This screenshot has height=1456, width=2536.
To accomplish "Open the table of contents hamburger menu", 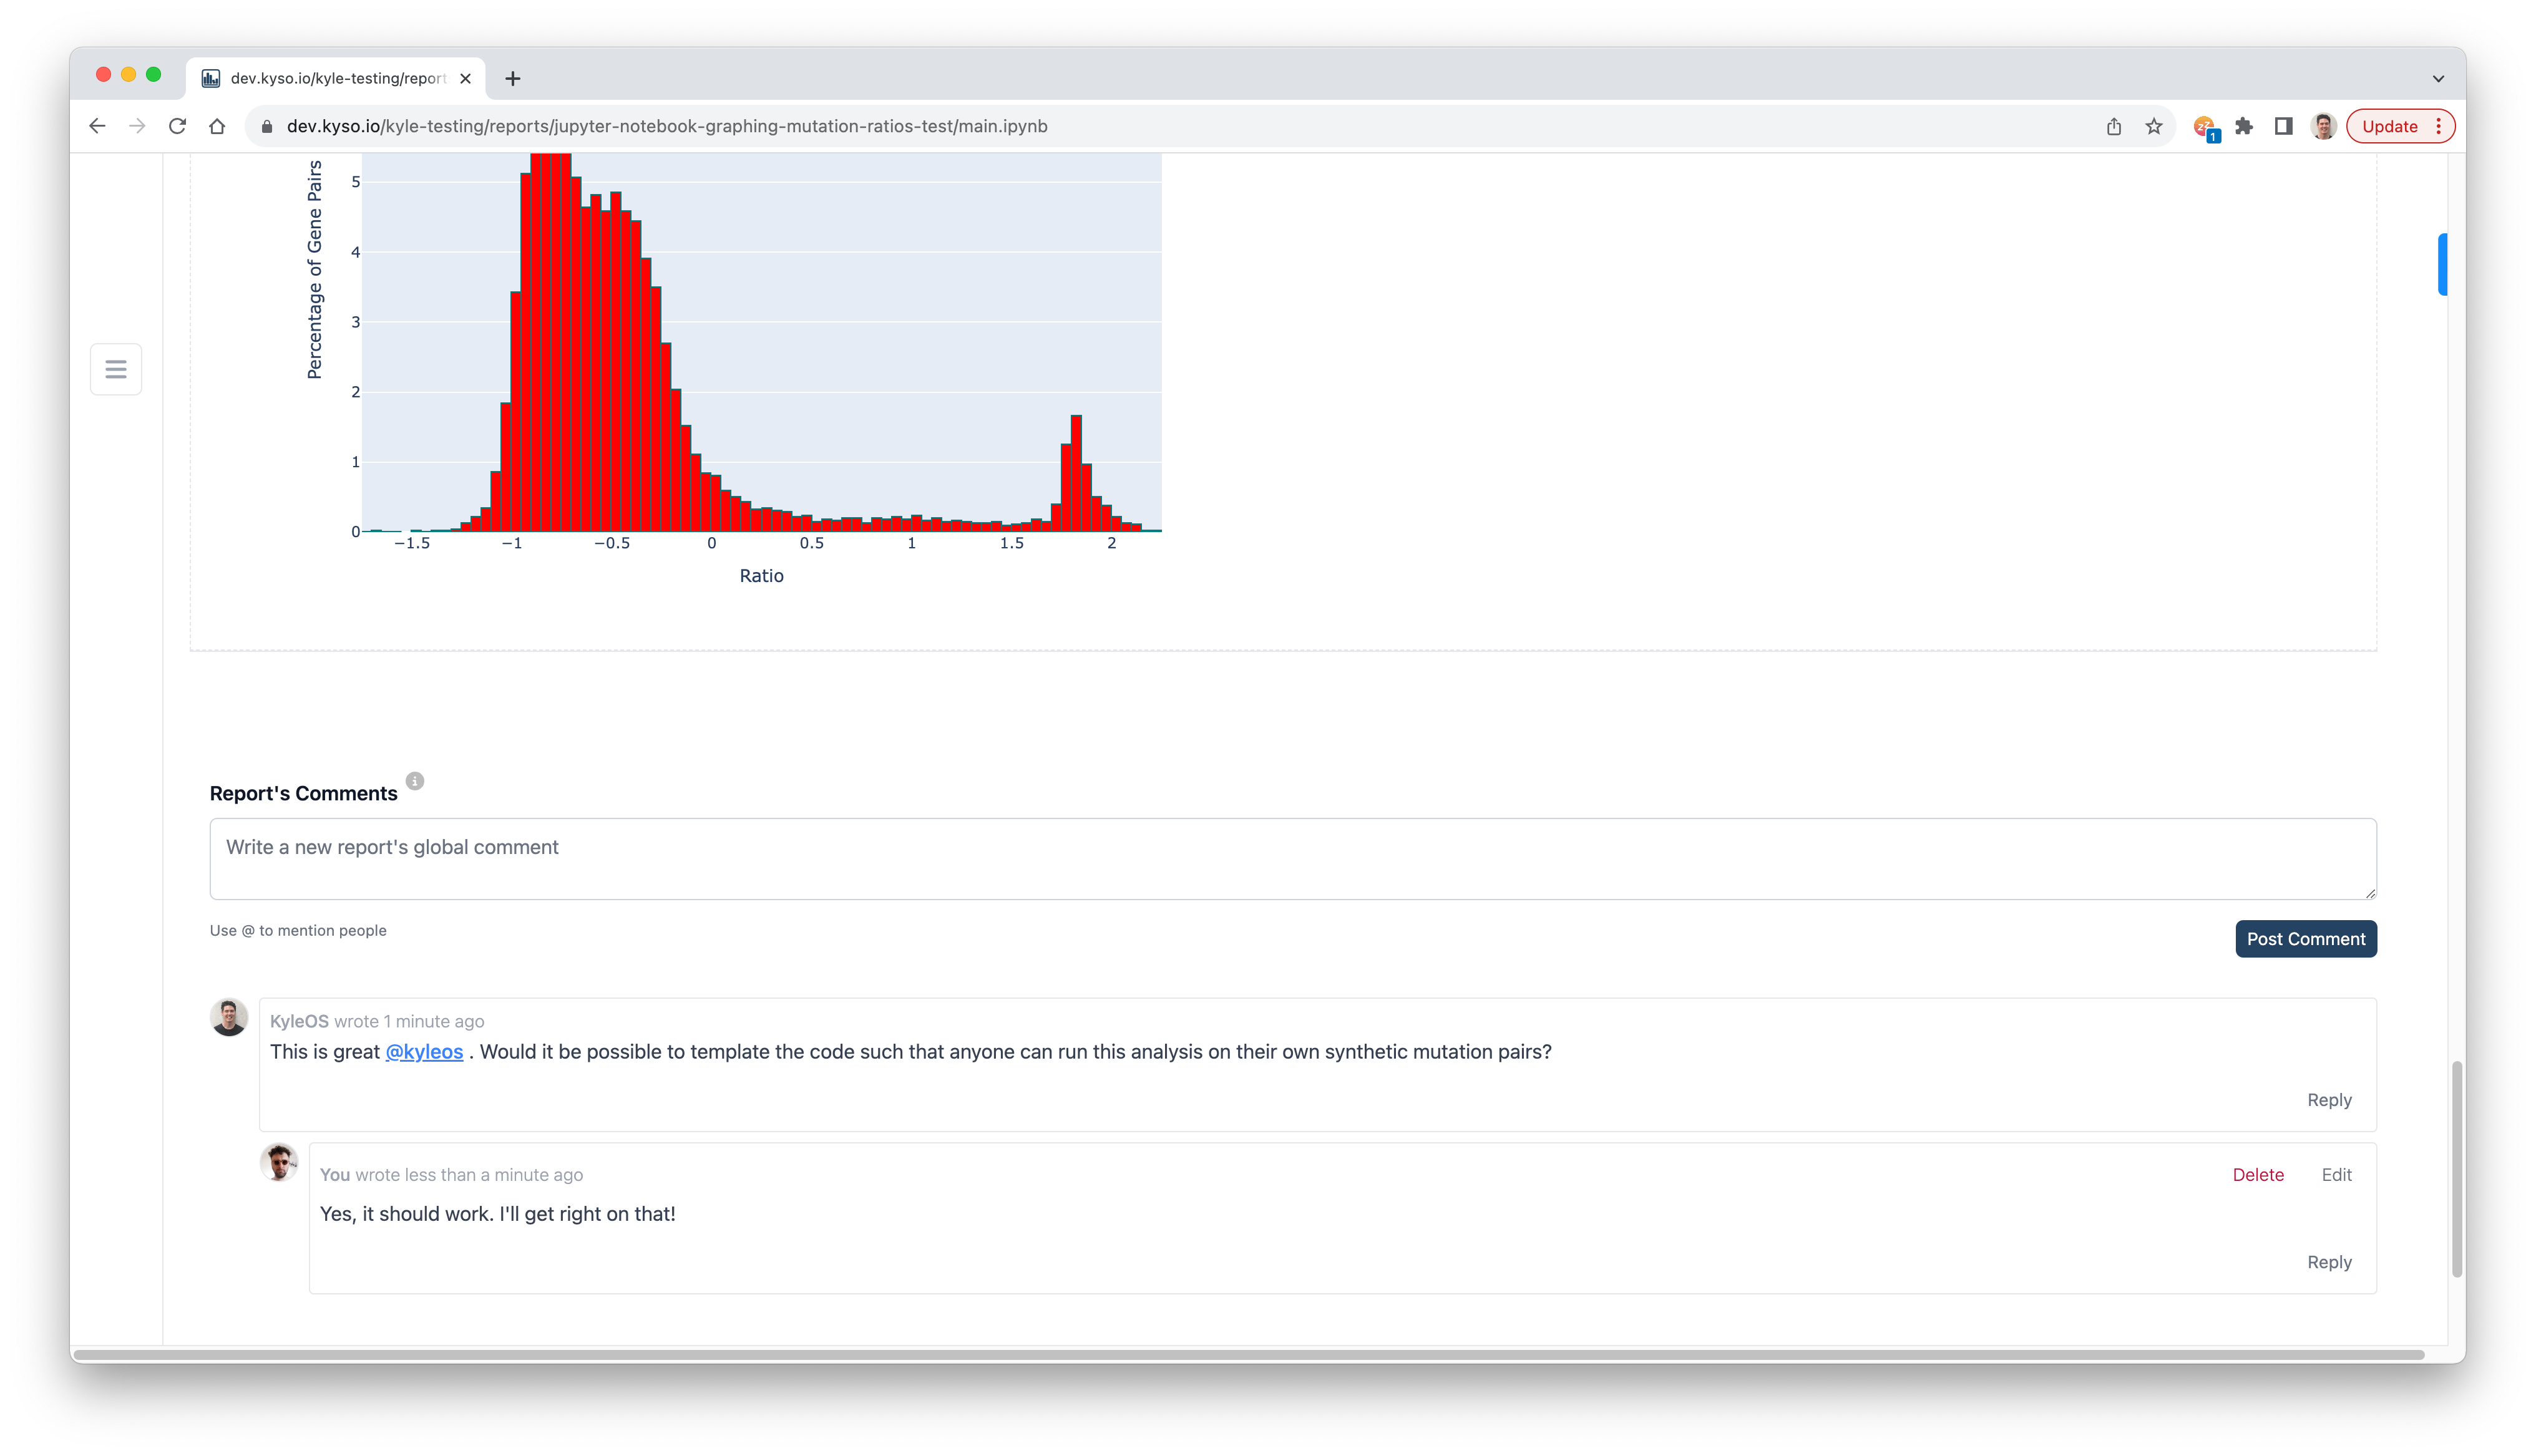I will click(x=116, y=369).
